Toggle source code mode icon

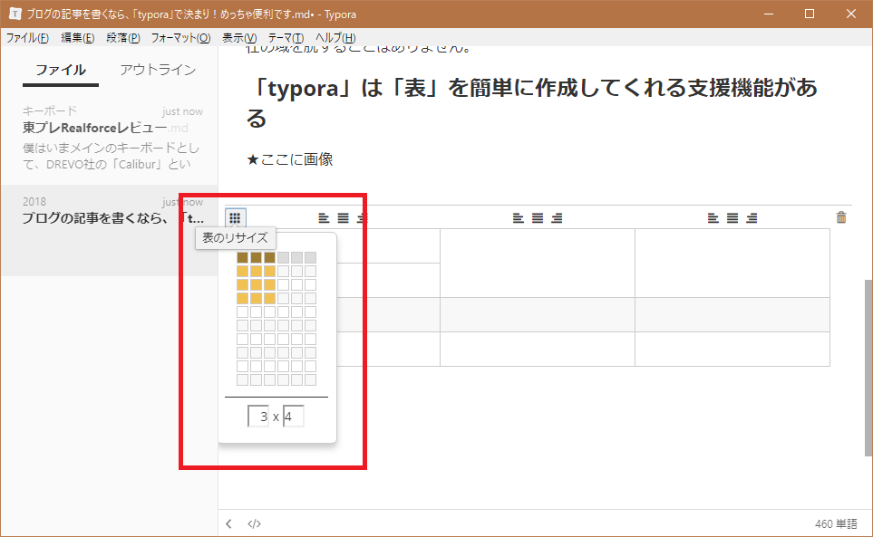click(x=254, y=523)
